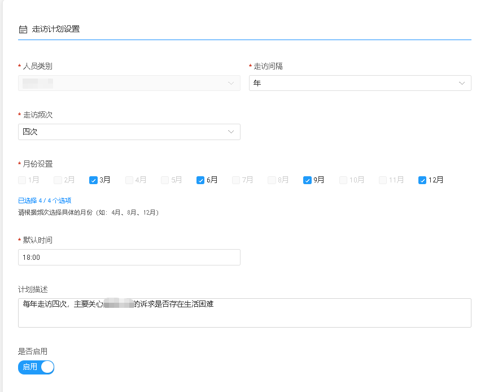Select the 10月 checkbox
Screen dimensions: 485x392
pos(343,180)
